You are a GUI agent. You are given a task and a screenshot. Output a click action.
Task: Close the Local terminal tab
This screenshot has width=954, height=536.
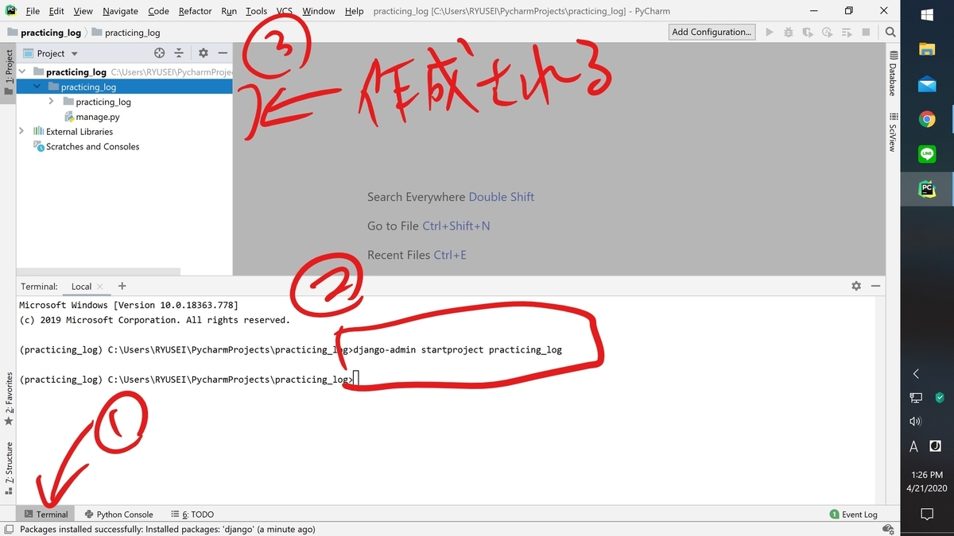click(99, 287)
